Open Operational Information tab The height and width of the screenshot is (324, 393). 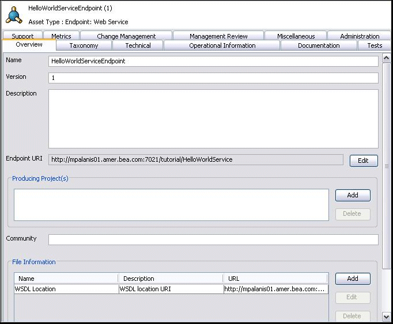222,45
